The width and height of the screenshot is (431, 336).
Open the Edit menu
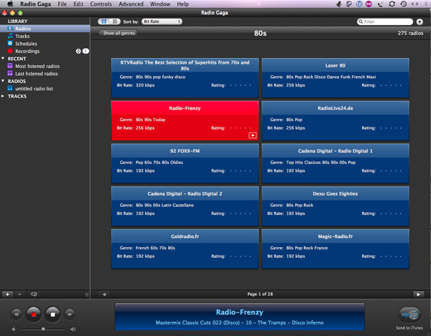click(78, 4)
